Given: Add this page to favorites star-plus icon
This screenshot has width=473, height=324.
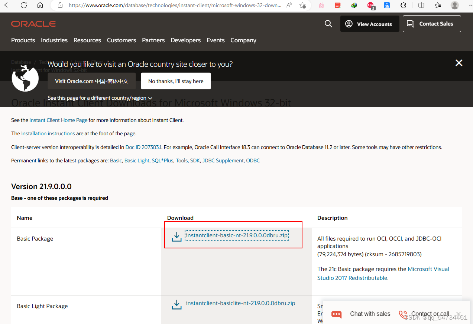Looking at the screenshot, I should point(303,5).
